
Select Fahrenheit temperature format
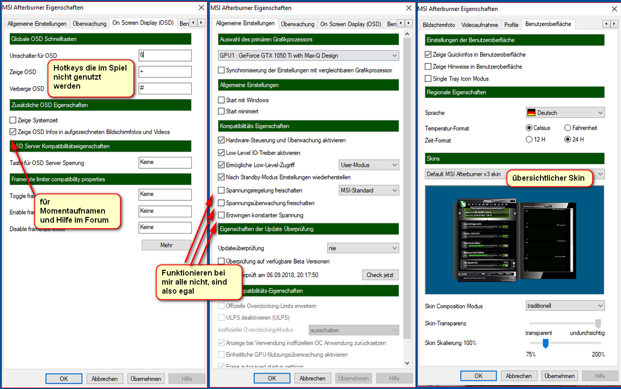pyautogui.click(x=568, y=128)
